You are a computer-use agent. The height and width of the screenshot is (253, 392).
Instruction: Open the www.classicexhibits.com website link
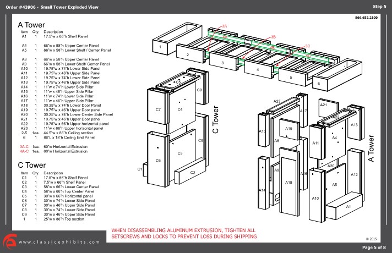[59, 242]
